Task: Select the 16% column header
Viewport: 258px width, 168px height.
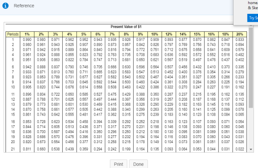Action: 211,34
